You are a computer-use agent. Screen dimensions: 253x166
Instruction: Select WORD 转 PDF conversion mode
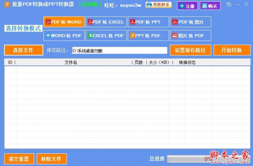[64, 35]
